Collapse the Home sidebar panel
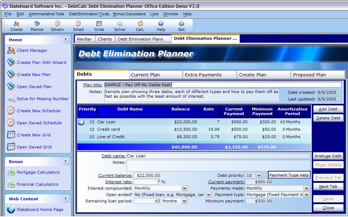The width and height of the screenshot is (348, 217). (x=65, y=39)
